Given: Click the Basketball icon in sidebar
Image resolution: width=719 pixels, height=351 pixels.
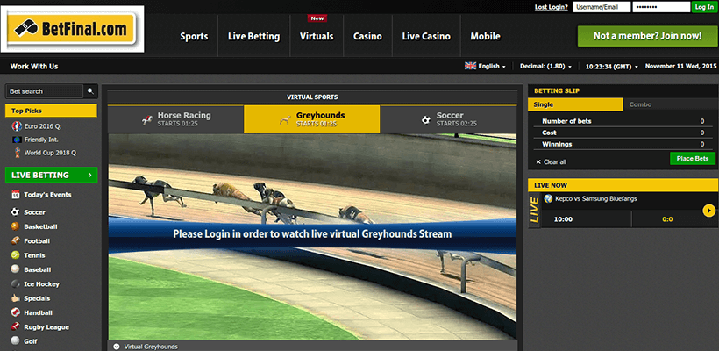Looking at the screenshot, I should (x=16, y=226).
